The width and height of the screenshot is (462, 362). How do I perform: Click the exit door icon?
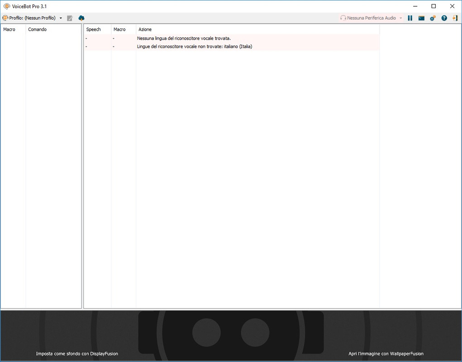[x=455, y=18]
